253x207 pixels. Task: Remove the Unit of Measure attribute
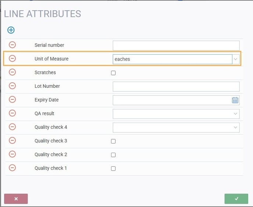click(12, 58)
